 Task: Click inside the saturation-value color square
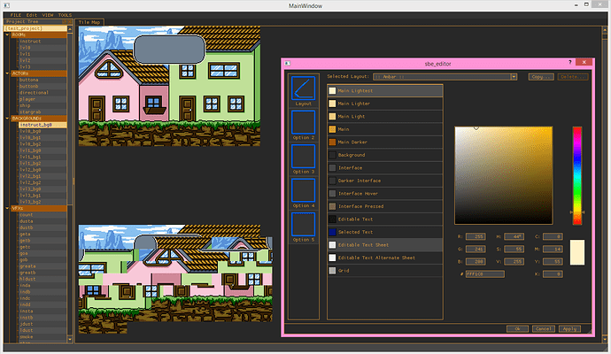[x=504, y=175]
